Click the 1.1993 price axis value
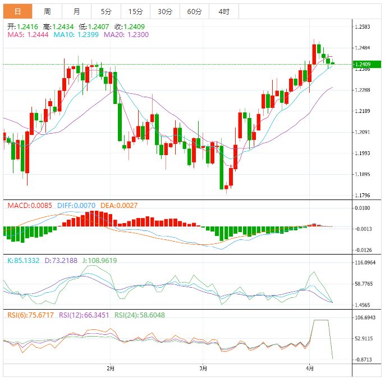The image size is (385, 381). click(363, 153)
